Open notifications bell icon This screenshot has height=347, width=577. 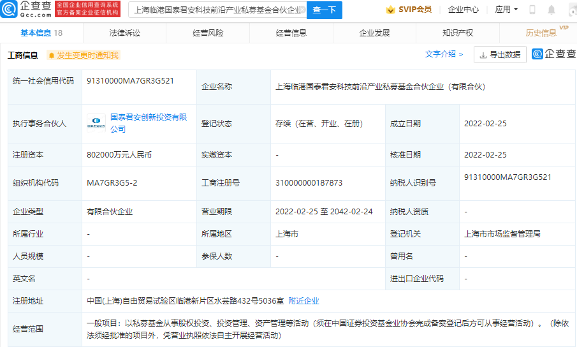tap(551, 10)
